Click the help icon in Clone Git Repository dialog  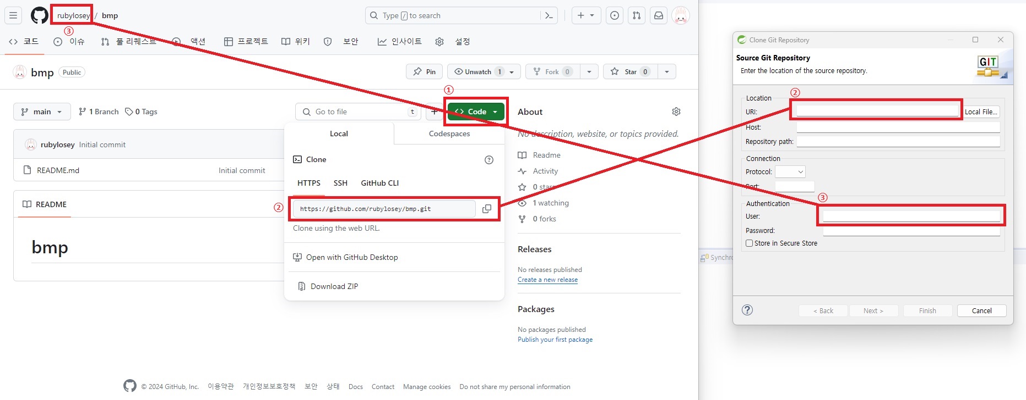[x=747, y=310]
